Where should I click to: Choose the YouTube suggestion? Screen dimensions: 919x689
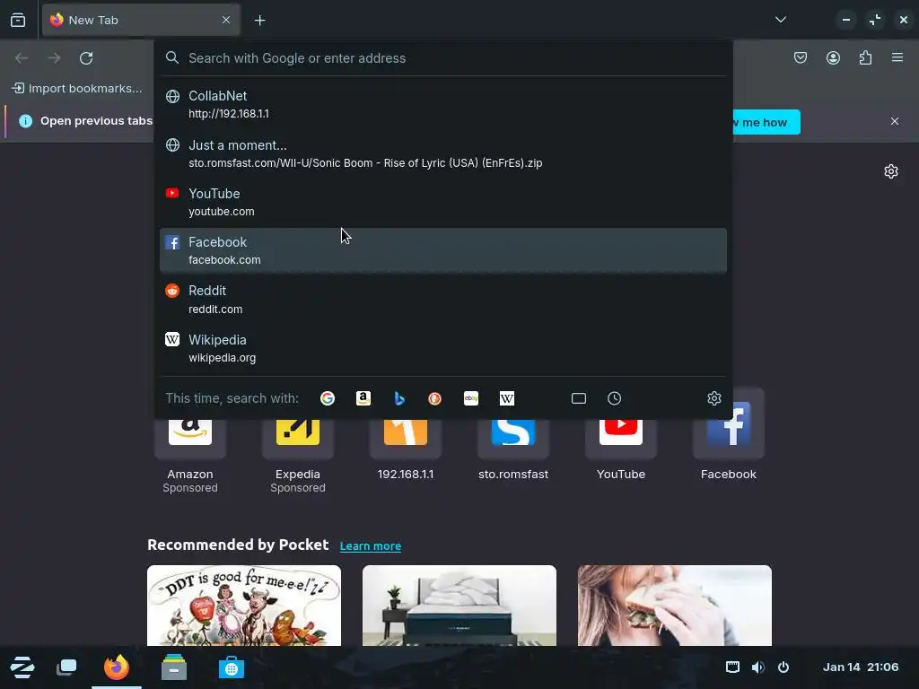coord(443,202)
